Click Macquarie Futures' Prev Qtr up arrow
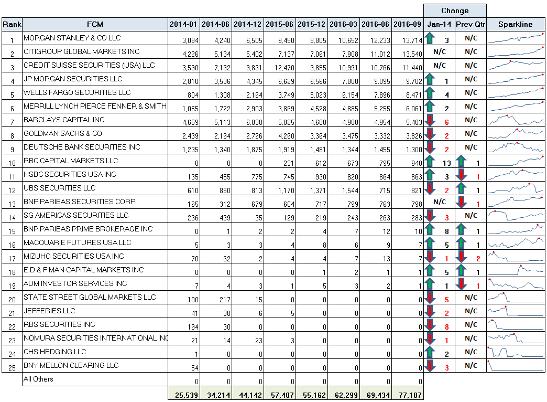547x402 pixels. pyautogui.click(x=461, y=242)
